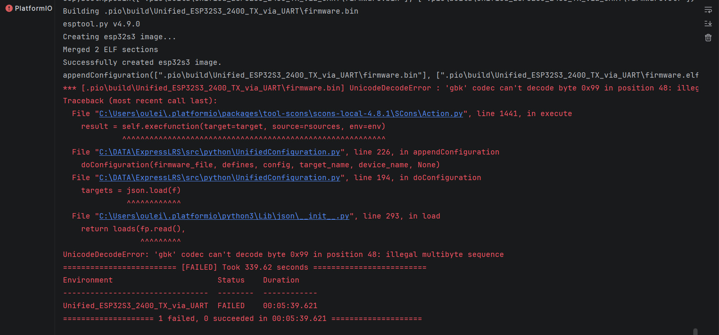Screen dimensions: 719x335
Task: Click the 'Successfully created esp32s3 image.' line
Action: pyautogui.click(x=142, y=62)
